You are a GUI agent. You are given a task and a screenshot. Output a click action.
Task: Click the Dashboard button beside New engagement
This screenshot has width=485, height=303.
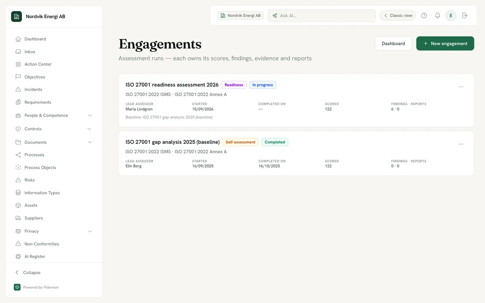tap(393, 44)
